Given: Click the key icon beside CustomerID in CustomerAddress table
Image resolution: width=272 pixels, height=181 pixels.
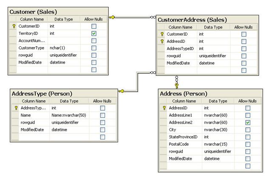Looking at the screenshot, I should tap(162, 34).
